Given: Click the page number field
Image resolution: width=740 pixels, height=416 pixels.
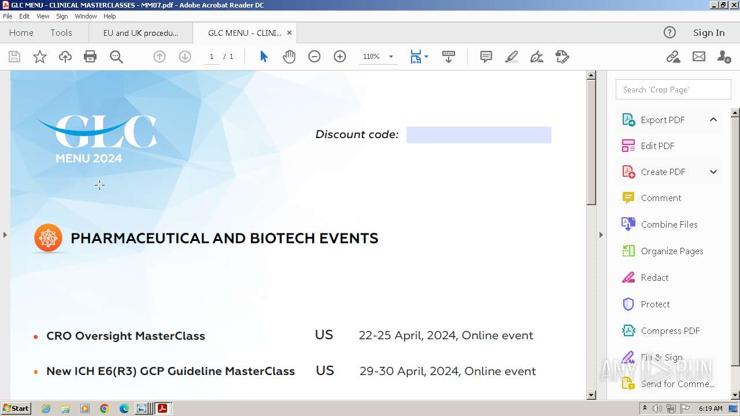Looking at the screenshot, I should (212, 57).
